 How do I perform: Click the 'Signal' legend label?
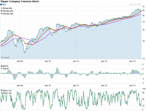(x=6, y=68)
